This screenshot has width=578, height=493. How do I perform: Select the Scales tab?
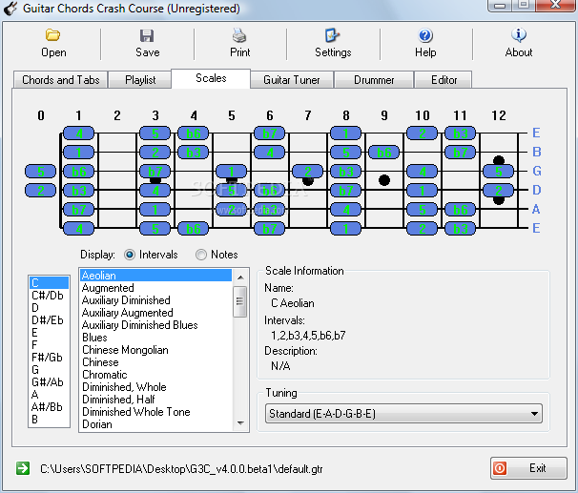(x=211, y=78)
